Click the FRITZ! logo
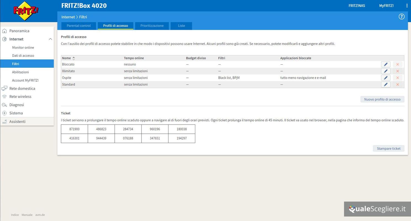 [26, 11]
